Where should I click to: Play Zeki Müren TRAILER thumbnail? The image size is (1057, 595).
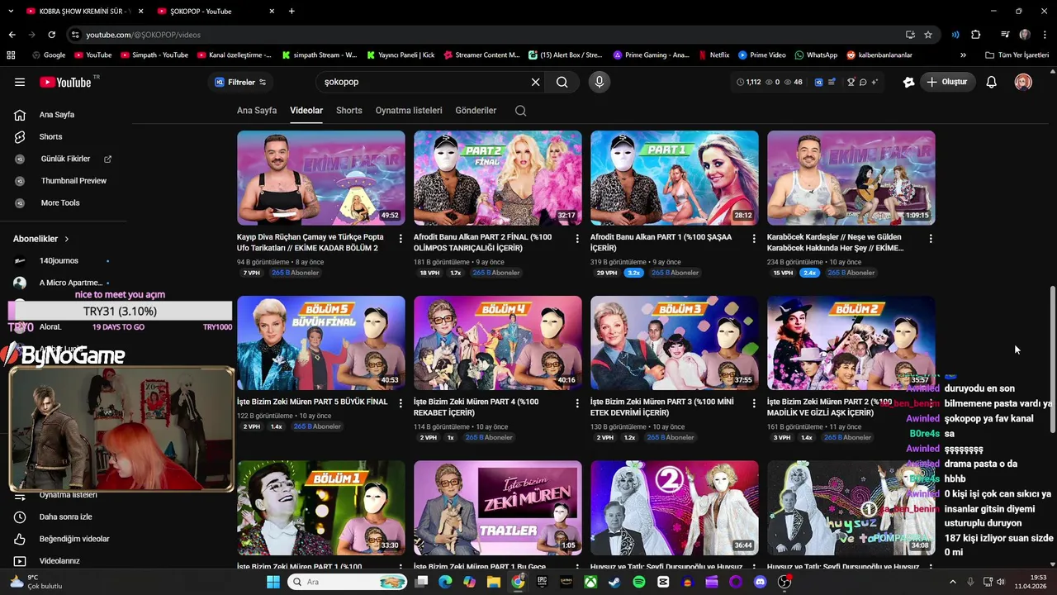coord(498,507)
